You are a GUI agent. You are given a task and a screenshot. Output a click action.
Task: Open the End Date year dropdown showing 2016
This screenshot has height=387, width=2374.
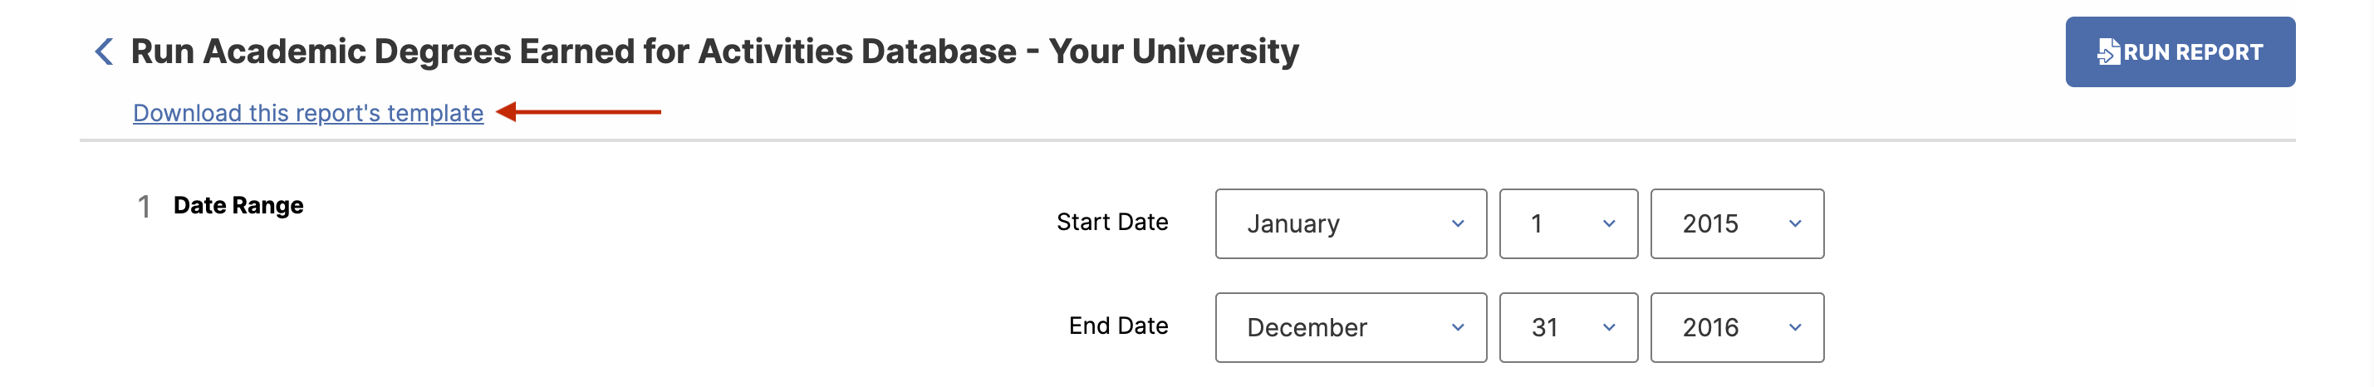click(1737, 327)
